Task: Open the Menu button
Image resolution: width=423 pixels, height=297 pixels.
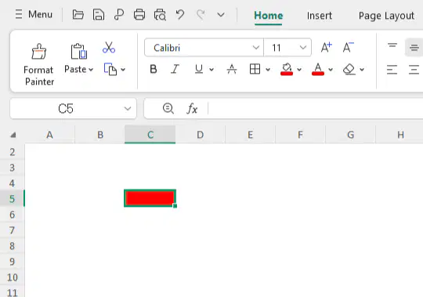Action: (x=34, y=14)
